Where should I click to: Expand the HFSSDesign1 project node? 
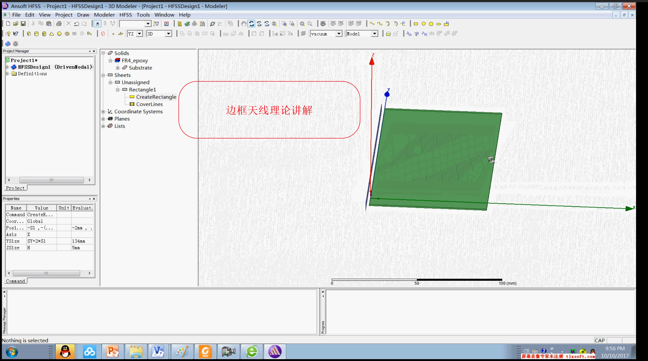[x=7, y=67]
